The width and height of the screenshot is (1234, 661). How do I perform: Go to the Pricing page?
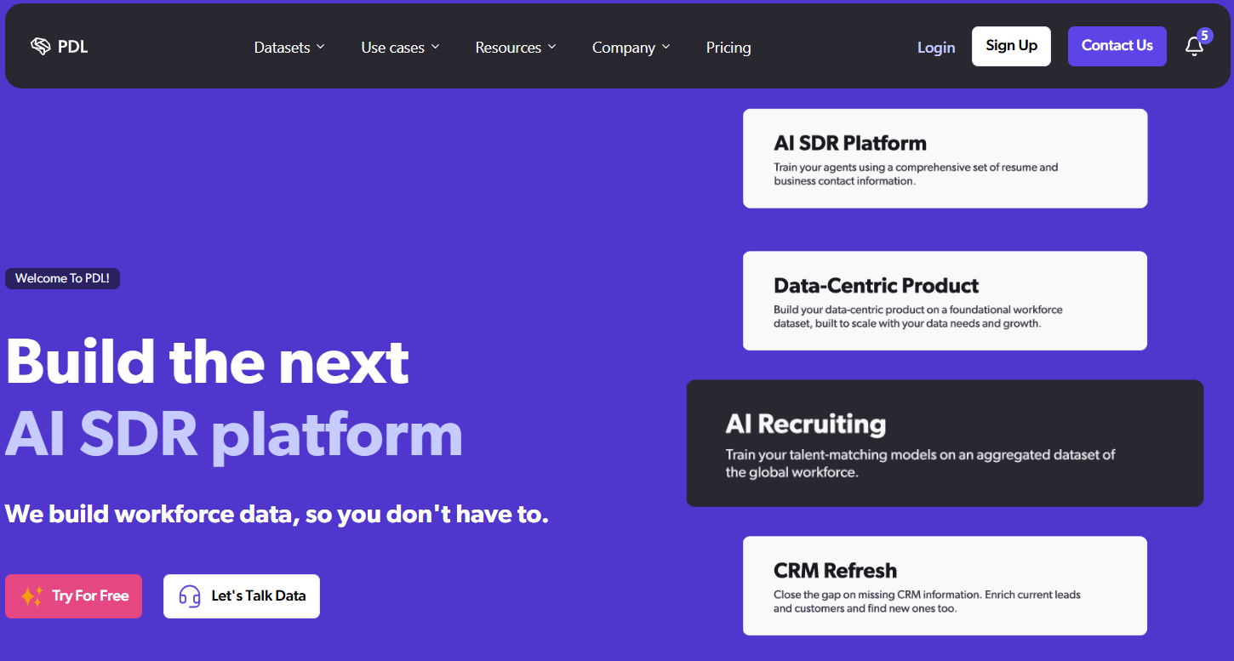tap(728, 48)
